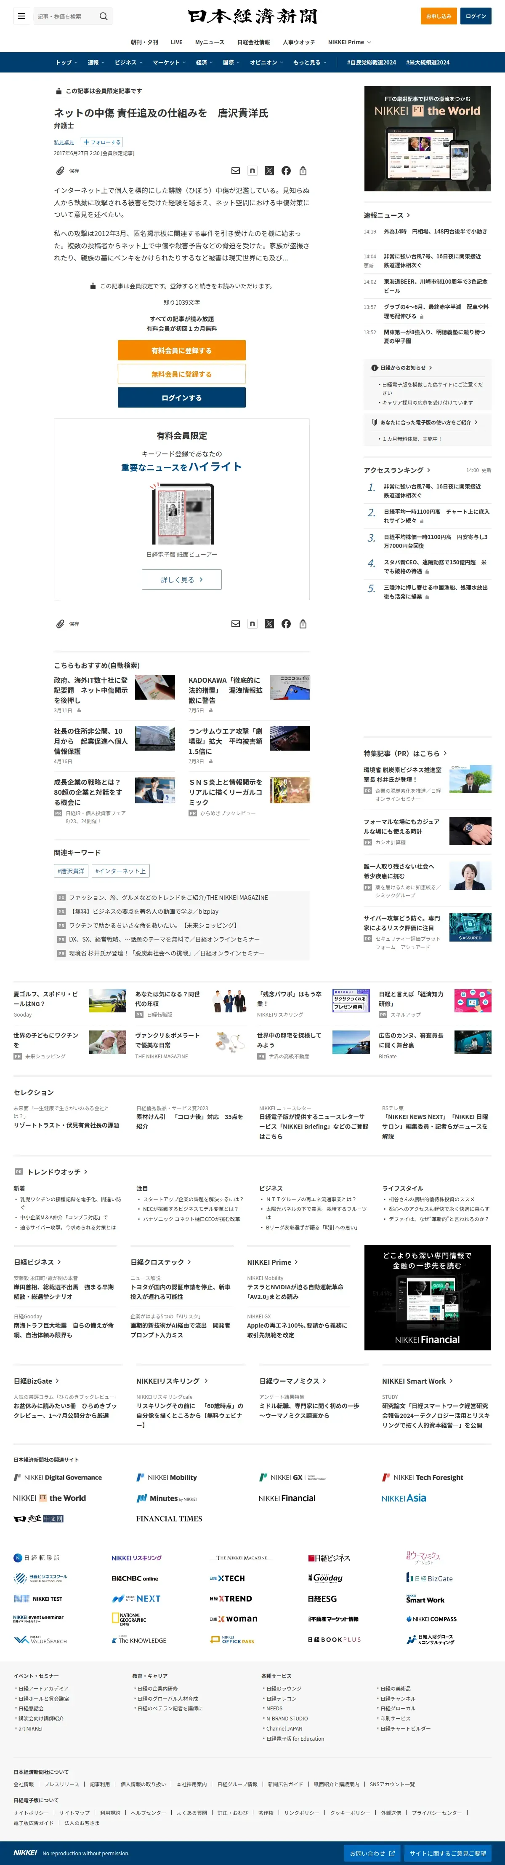Image resolution: width=505 pixels, height=1865 pixels.
Task: Open the NIKKEI FT the World banner
Action: 427,138
